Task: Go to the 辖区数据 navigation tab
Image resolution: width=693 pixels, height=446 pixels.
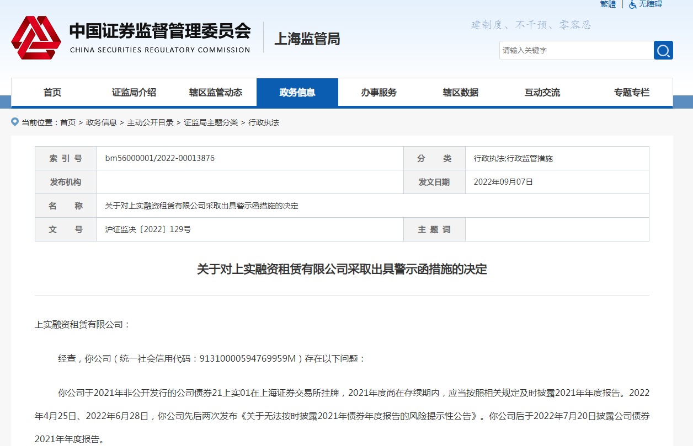Action: [x=461, y=93]
